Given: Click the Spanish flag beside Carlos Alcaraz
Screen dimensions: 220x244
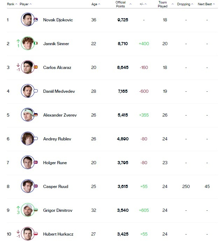Looking at the screenshot, I should [36, 67].
